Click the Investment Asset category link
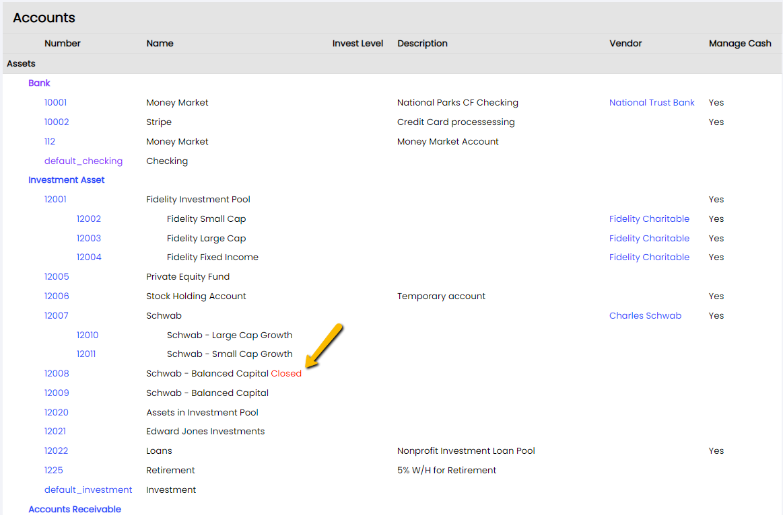Viewport: 783px width, 515px height. tap(67, 180)
